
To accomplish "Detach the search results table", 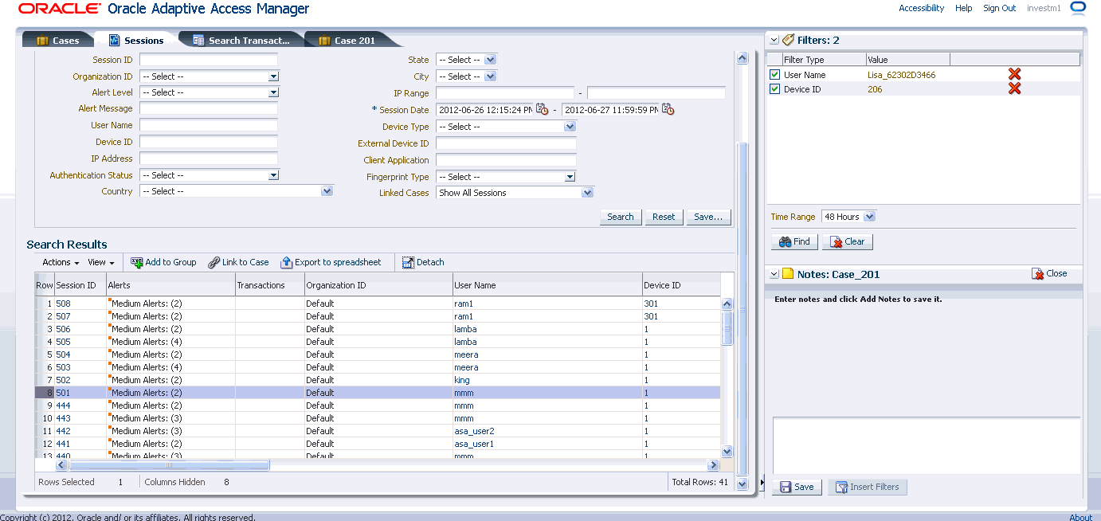I will pos(423,262).
